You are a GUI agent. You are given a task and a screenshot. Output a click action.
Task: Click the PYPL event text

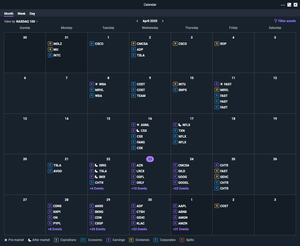(57, 223)
